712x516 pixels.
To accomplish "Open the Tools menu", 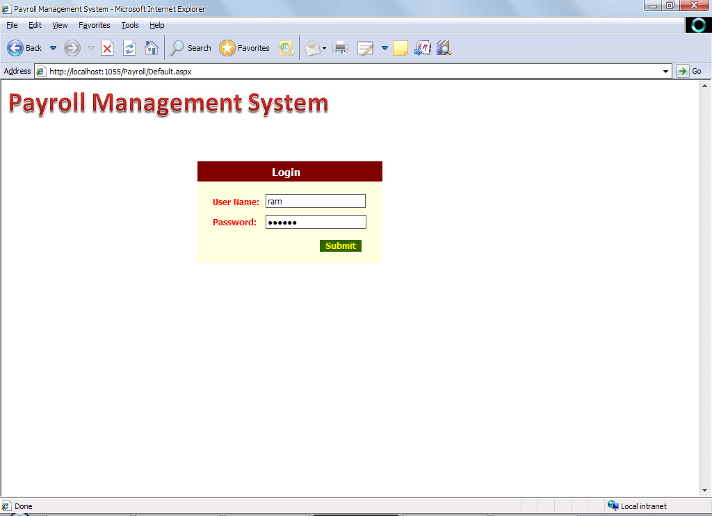I will point(130,25).
